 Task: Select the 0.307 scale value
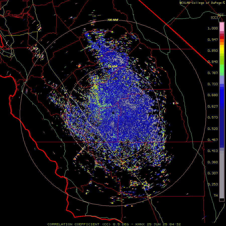[x=213, y=173]
